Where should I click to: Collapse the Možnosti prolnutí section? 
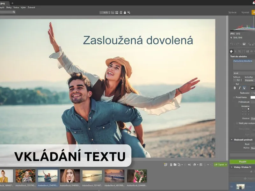[232, 140]
